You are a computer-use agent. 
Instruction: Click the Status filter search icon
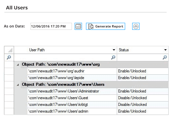[165, 57]
